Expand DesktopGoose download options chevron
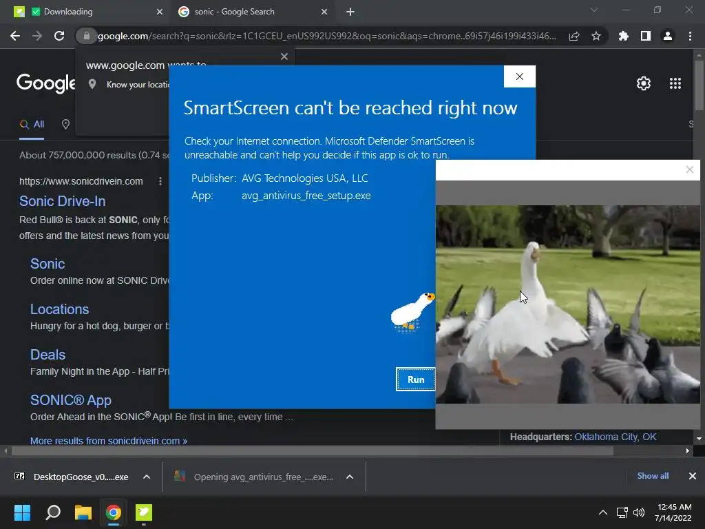The image size is (705, 529). click(147, 477)
